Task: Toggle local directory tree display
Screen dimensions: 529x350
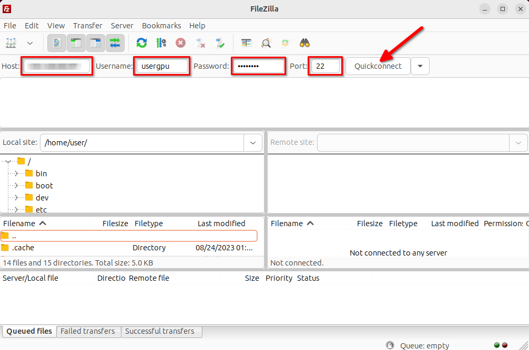Action: click(76, 43)
